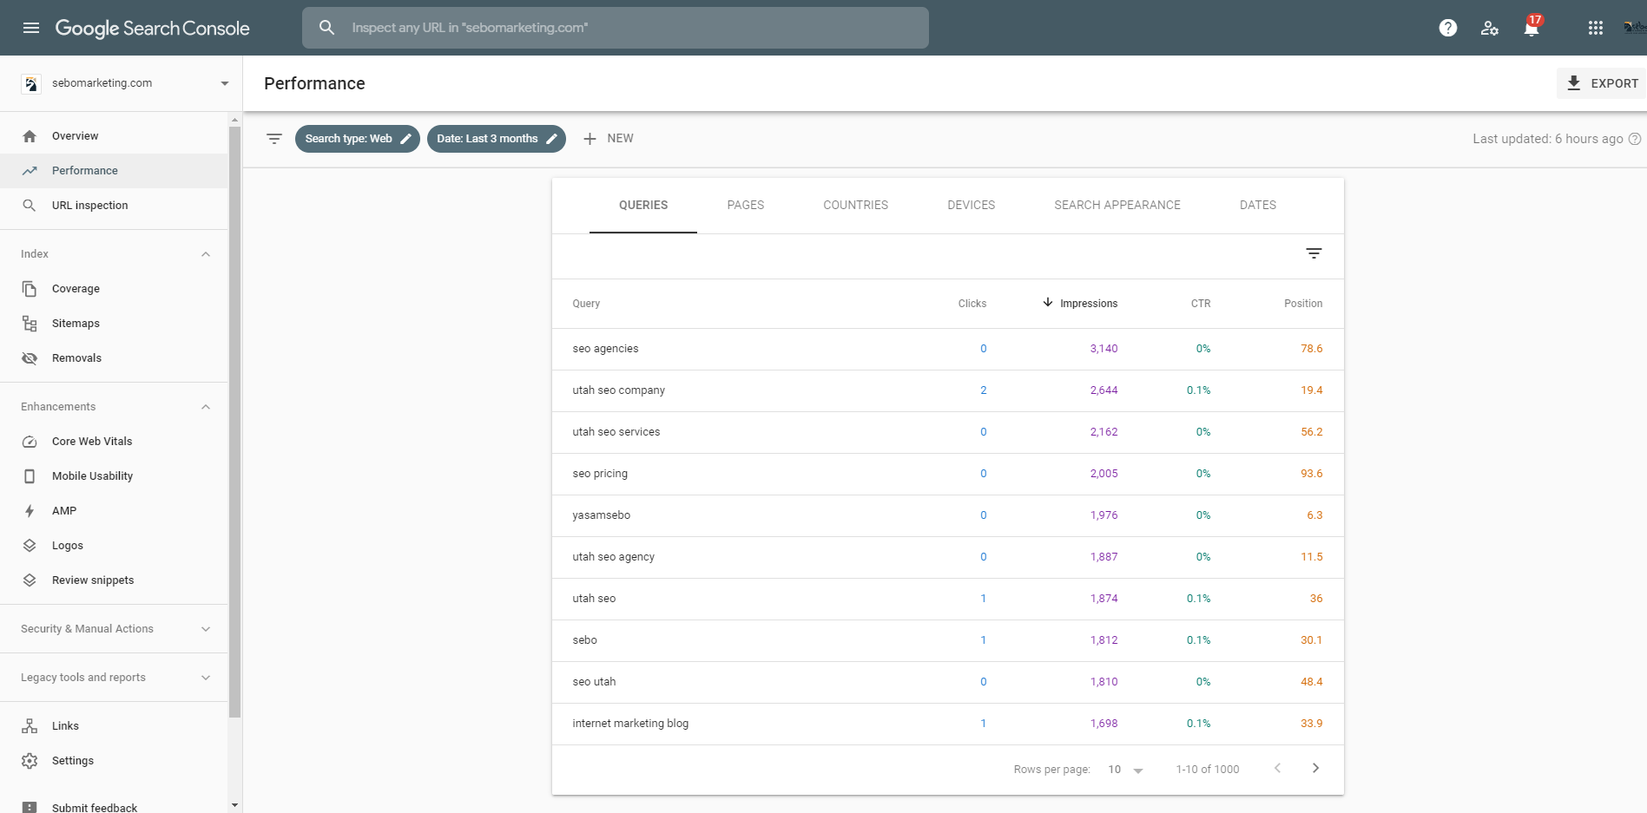Switch to the Devices tab

point(972,206)
